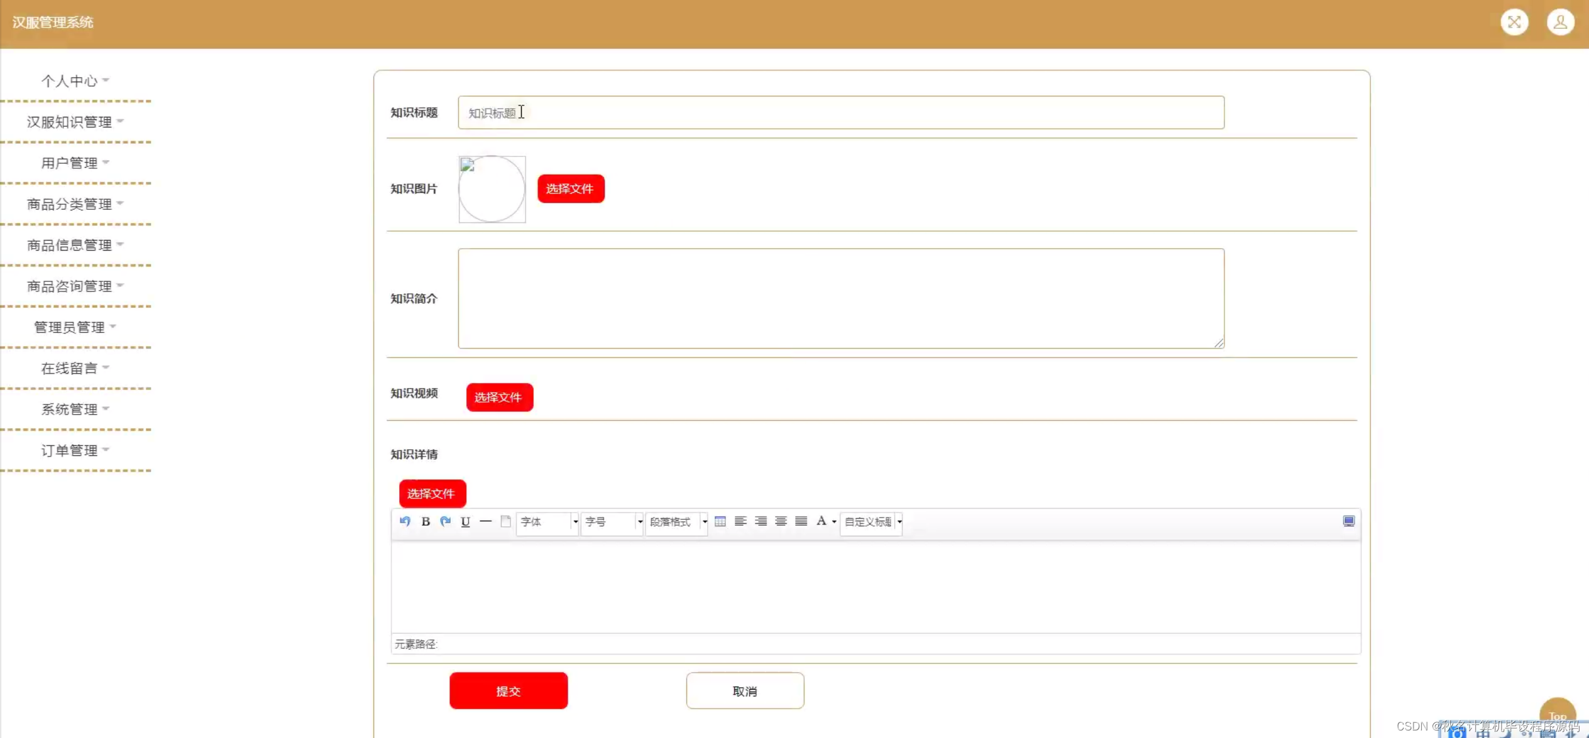Toggle underline formatting in editor
Viewport: 1589px width, 738px height.
point(465,521)
